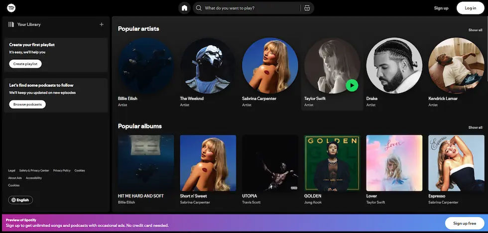Open Billie Eilish artist picture

click(146, 66)
